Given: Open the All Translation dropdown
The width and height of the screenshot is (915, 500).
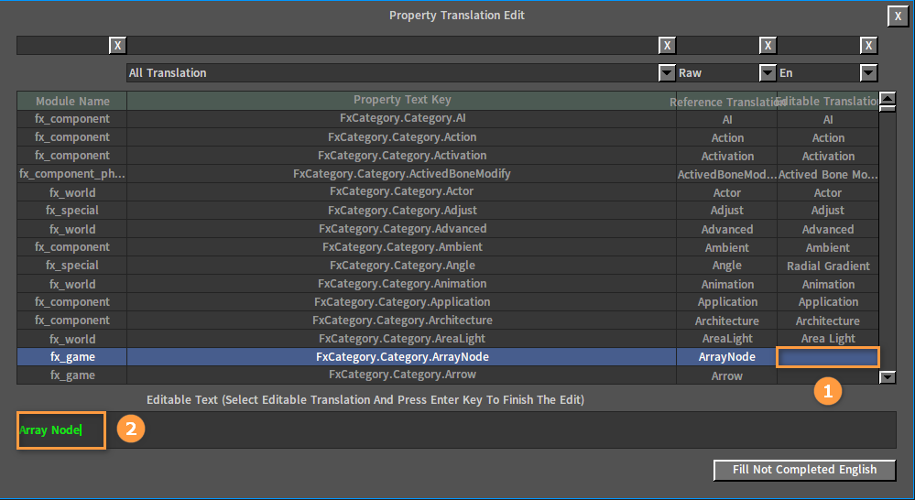Looking at the screenshot, I should point(667,73).
